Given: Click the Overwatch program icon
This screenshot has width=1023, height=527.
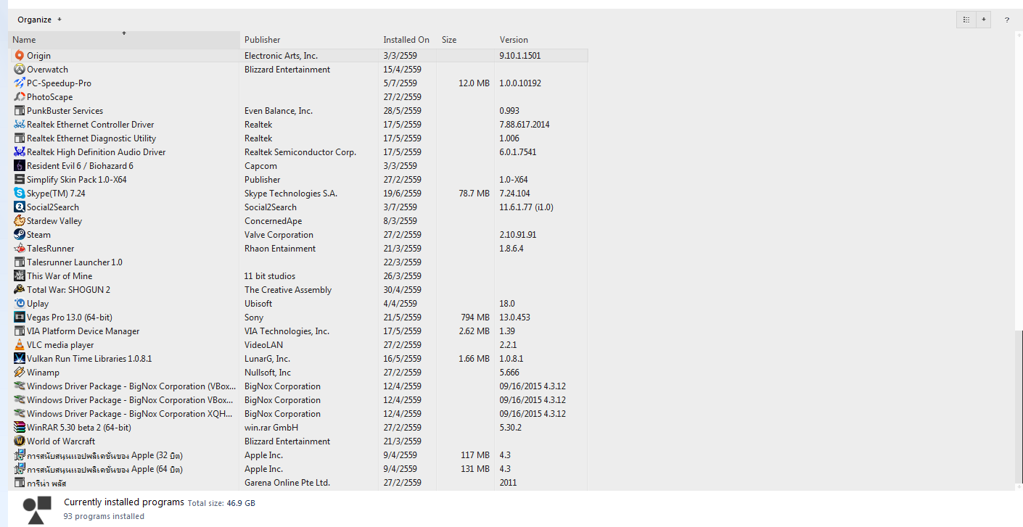Looking at the screenshot, I should [20, 70].
